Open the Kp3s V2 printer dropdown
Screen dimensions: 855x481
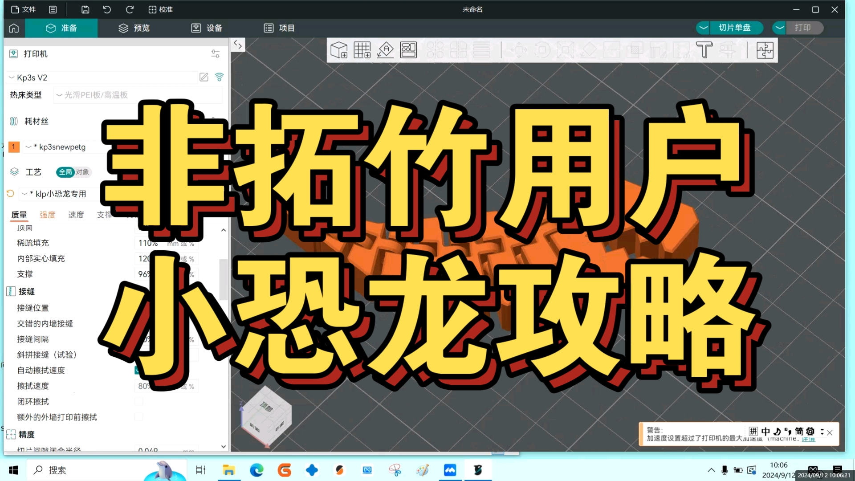click(x=102, y=77)
